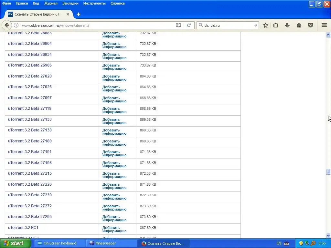The height and width of the screenshot is (248, 331).
Task: Open uTorrent 3.2 Beta 27119 link
Action: pyautogui.click(x=29, y=108)
